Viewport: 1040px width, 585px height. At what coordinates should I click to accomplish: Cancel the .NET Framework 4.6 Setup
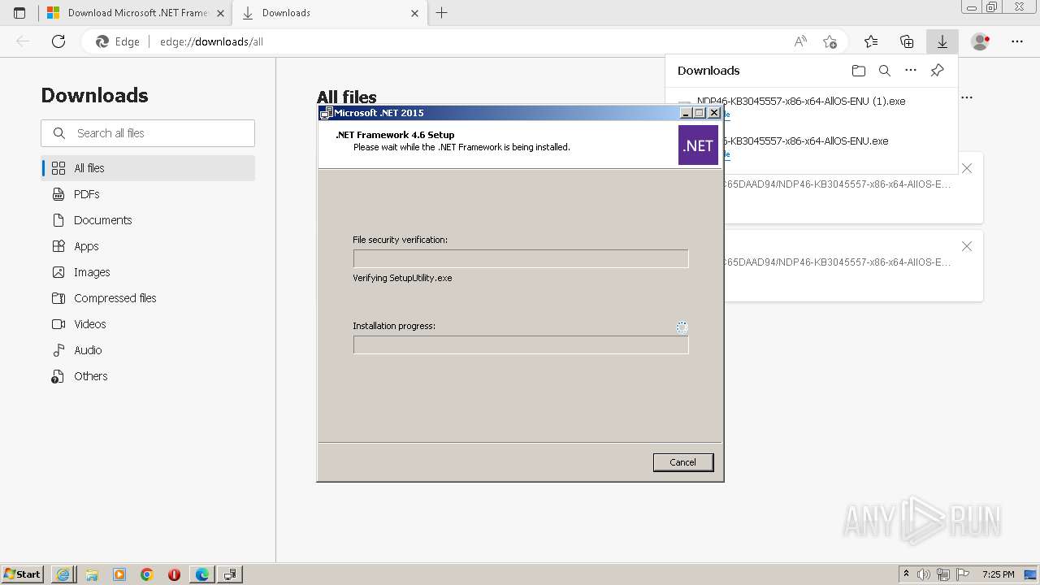pos(682,462)
